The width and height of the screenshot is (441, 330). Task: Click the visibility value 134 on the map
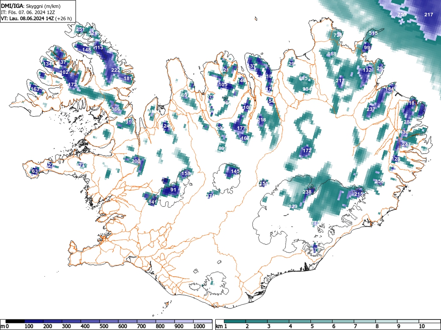coord(48,64)
